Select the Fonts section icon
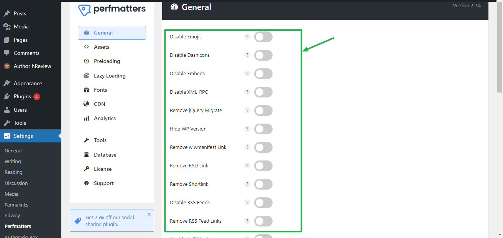This screenshot has height=238, width=503. pyautogui.click(x=87, y=89)
